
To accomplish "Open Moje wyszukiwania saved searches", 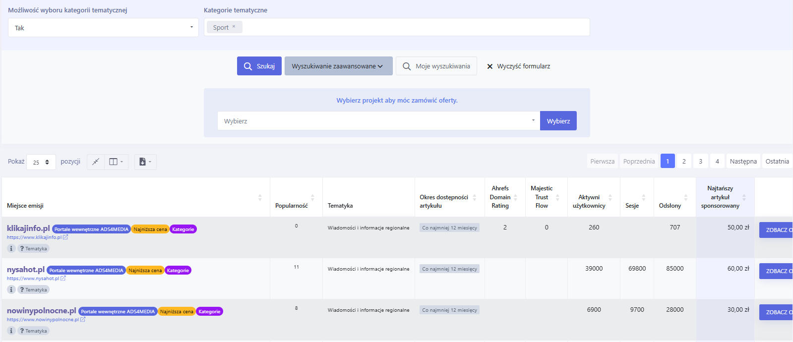I will [x=436, y=66].
